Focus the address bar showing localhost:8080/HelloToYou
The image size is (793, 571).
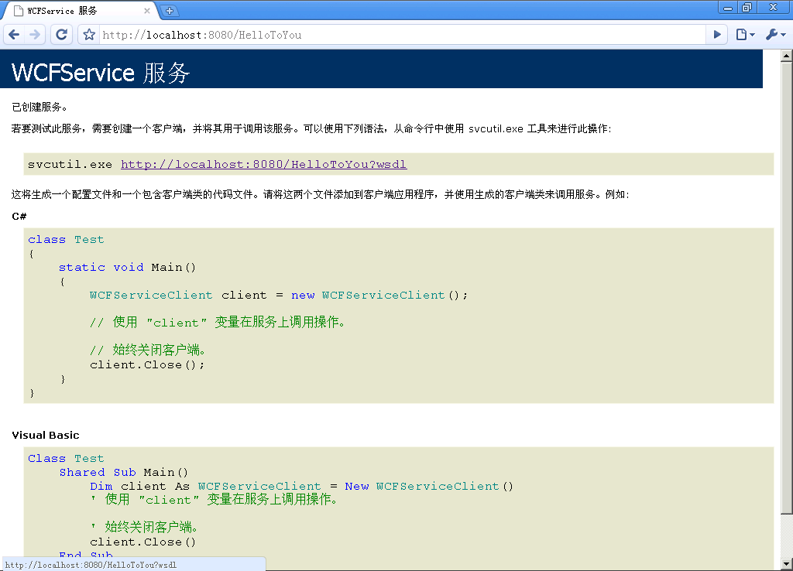[402, 35]
